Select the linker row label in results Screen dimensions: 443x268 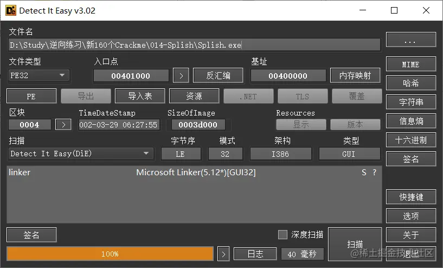coord(20,172)
